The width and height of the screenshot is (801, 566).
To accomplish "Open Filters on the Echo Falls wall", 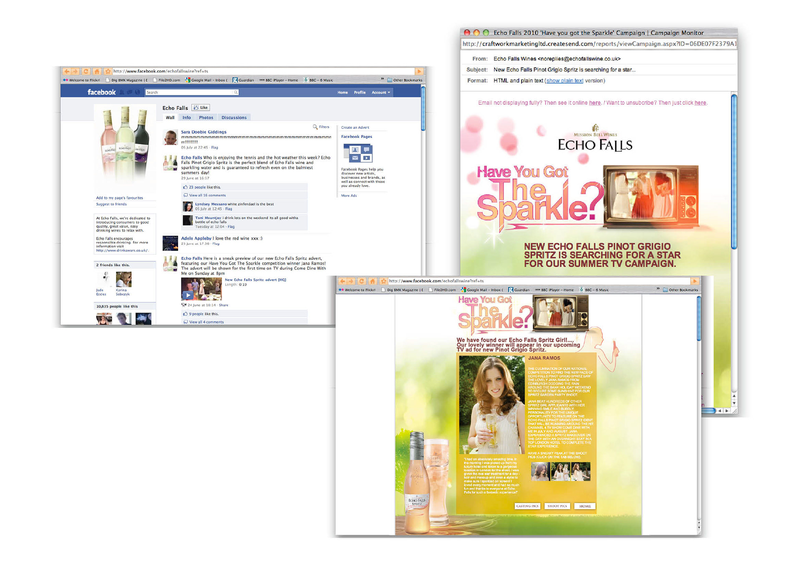I will (x=321, y=127).
